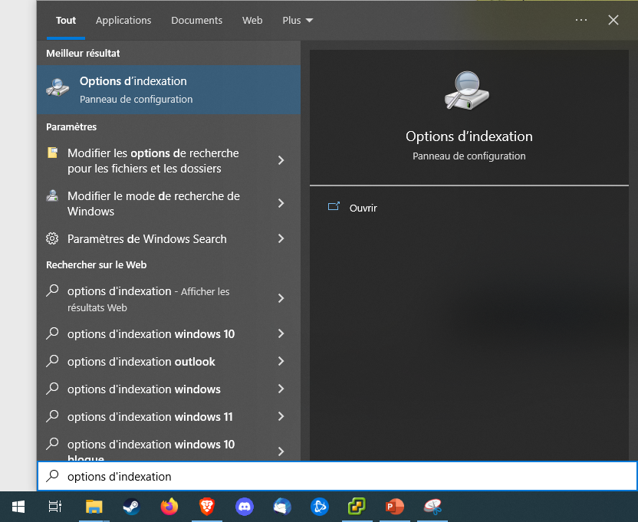Click the large indexing drive icon in the preview
Viewport: 638px width, 522px height.
click(x=467, y=90)
